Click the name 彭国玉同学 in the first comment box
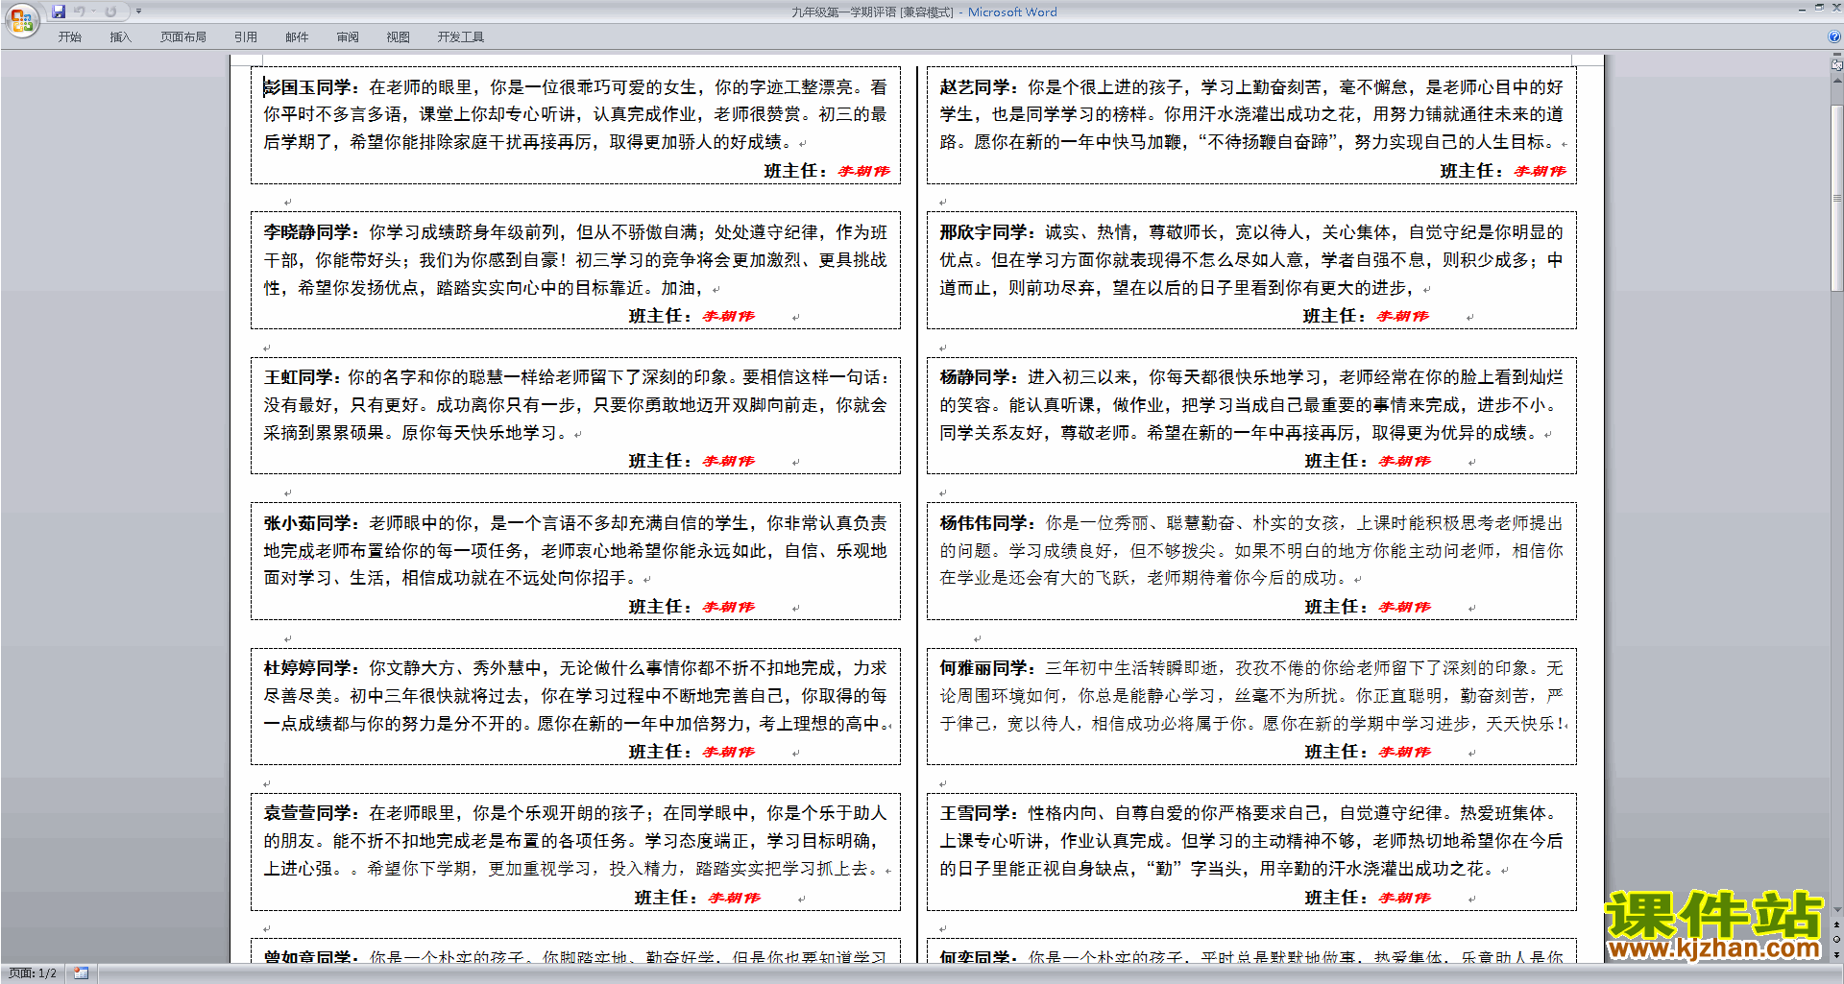The height and width of the screenshot is (984, 1844). [x=307, y=87]
